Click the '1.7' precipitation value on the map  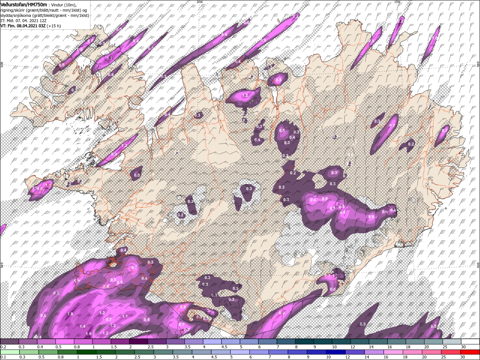(x=110, y=58)
